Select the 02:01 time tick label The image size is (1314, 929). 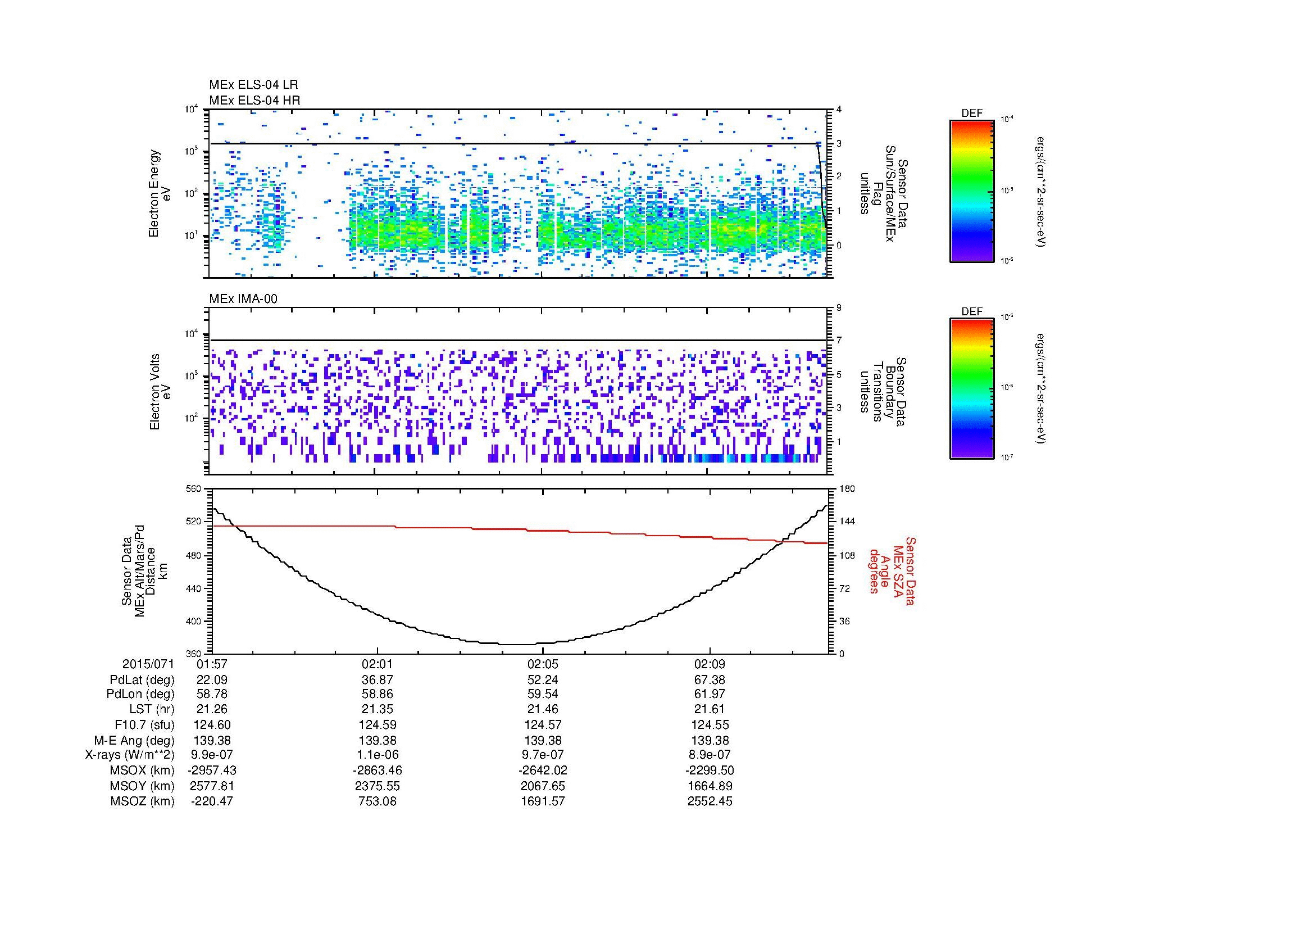[x=378, y=664]
